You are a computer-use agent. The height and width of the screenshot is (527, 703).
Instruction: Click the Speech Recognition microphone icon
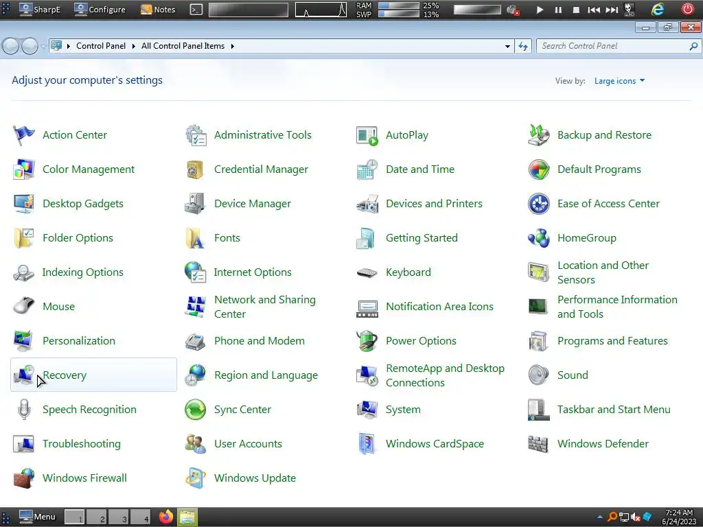(x=24, y=409)
